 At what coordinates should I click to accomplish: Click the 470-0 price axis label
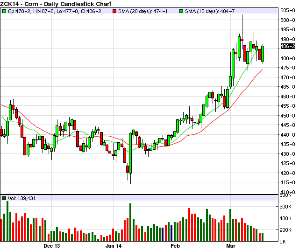point(288,77)
